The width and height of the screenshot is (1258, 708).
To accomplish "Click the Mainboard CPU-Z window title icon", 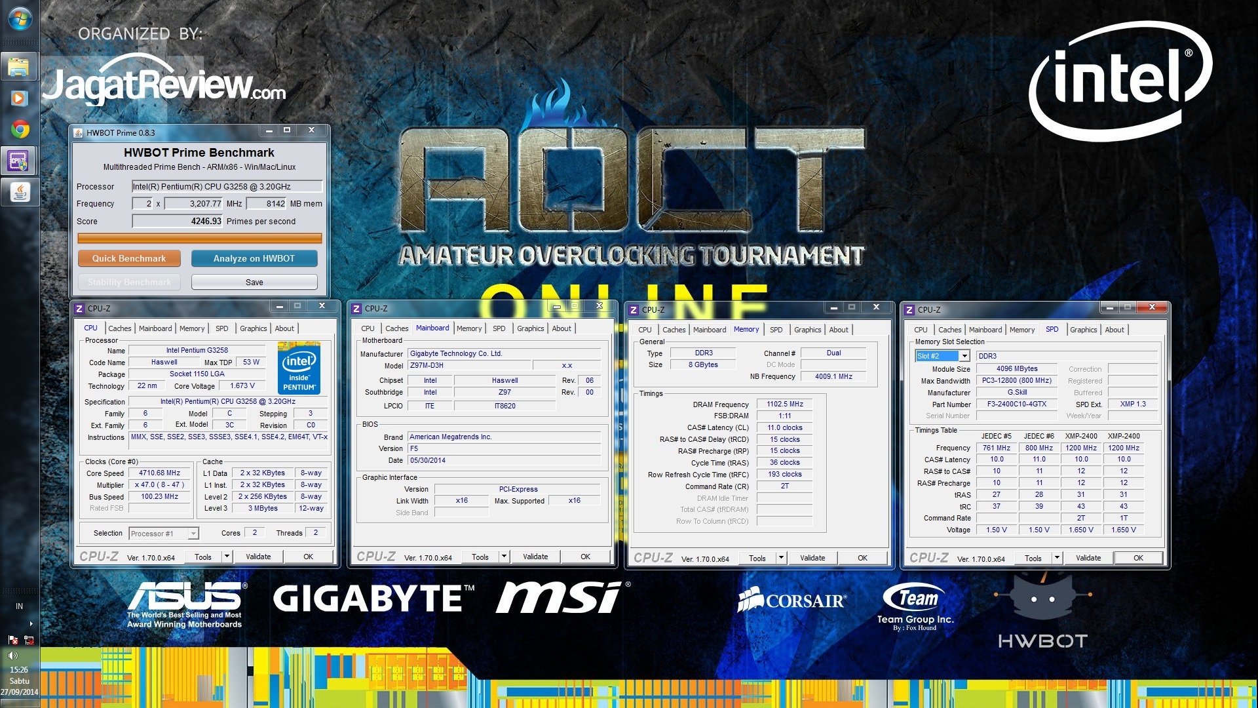I will pos(356,308).
